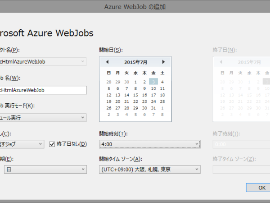Open the 日 recurrence unit dropdown
Viewport: 270px width, 203px height.
point(45,169)
